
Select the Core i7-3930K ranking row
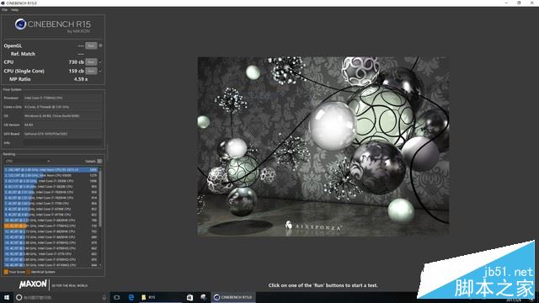point(51,181)
